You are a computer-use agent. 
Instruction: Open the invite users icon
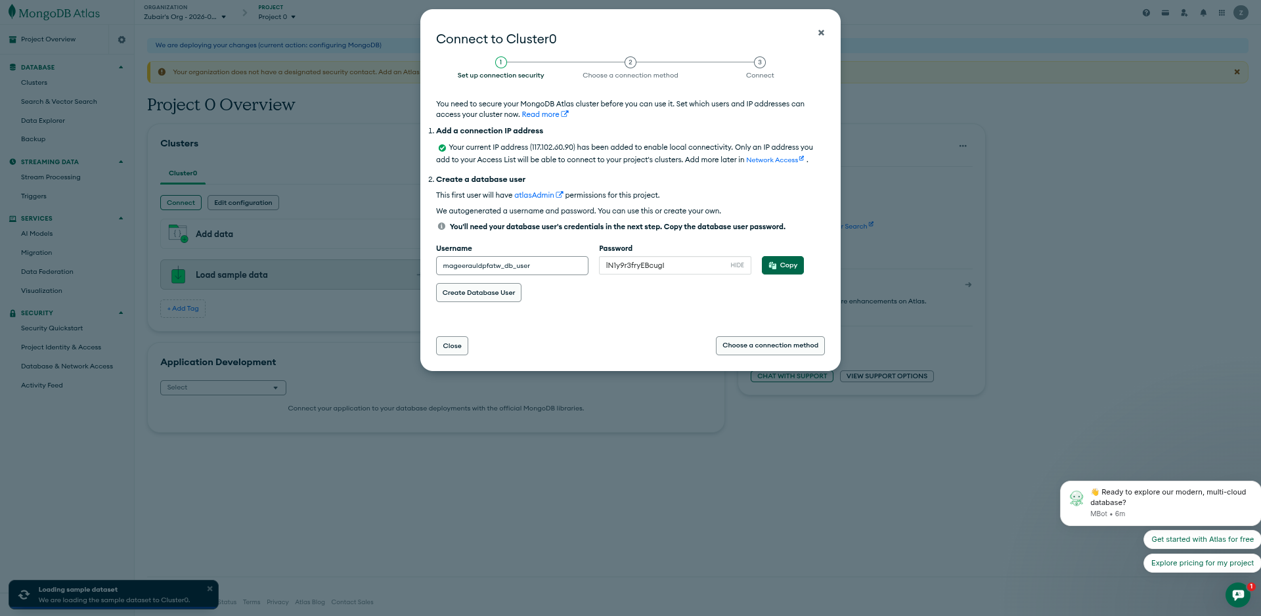point(1184,12)
